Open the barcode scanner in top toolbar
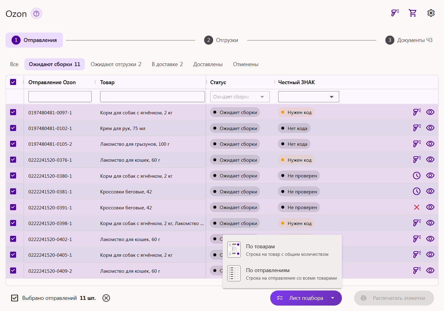The height and width of the screenshot is (311, 444). coord(395,13)
